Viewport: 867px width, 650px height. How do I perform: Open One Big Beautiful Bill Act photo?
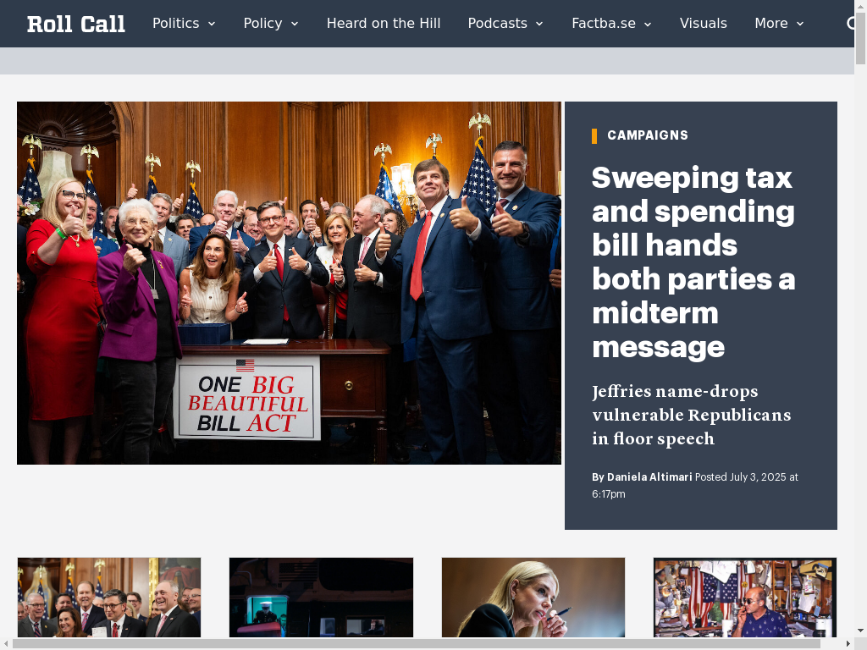click(x=290, y=283)
